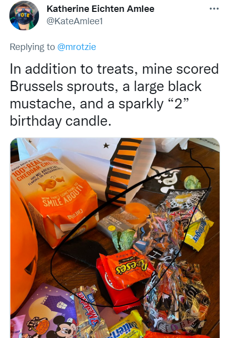Open Katherine Eichten Amlee's profile by name
The height and width of the screenshot is (338, 229).
(100, 9)
